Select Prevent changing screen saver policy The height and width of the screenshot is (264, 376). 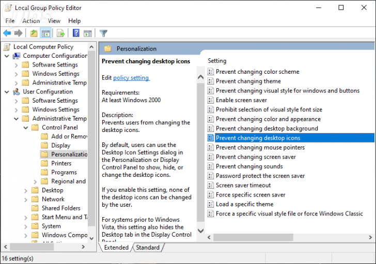click(256, 157)
